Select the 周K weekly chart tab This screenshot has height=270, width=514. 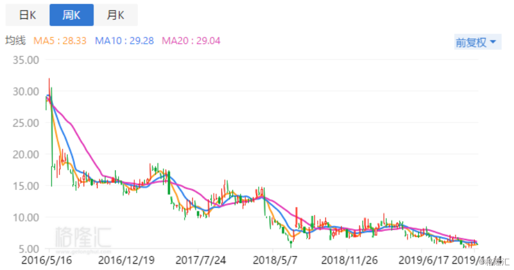point(71,15)
